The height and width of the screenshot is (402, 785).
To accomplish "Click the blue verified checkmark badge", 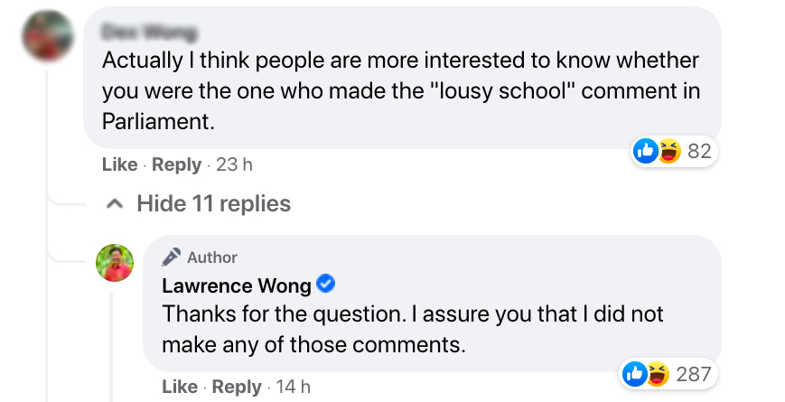I will tap(327, 285).
